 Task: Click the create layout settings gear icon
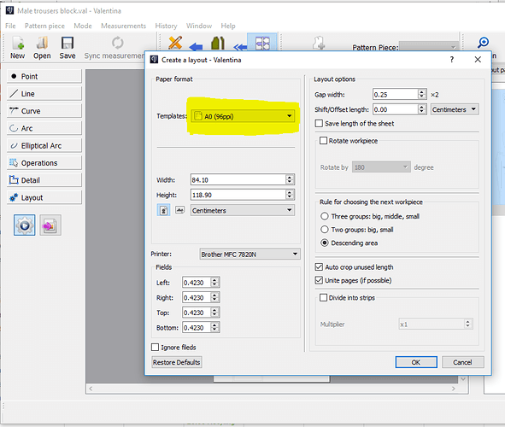(25, 225)
